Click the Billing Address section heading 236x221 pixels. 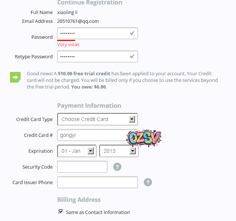79,200
